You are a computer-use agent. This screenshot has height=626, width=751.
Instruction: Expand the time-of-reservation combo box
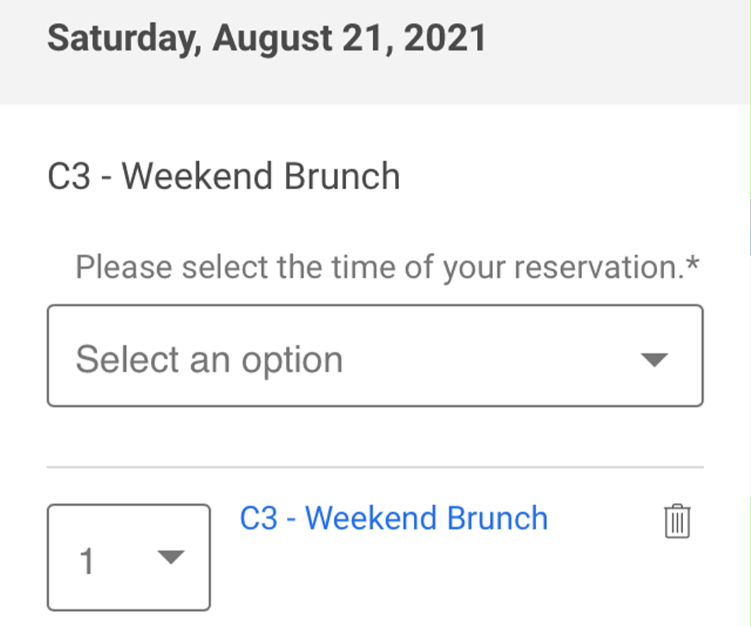[375, 356]
